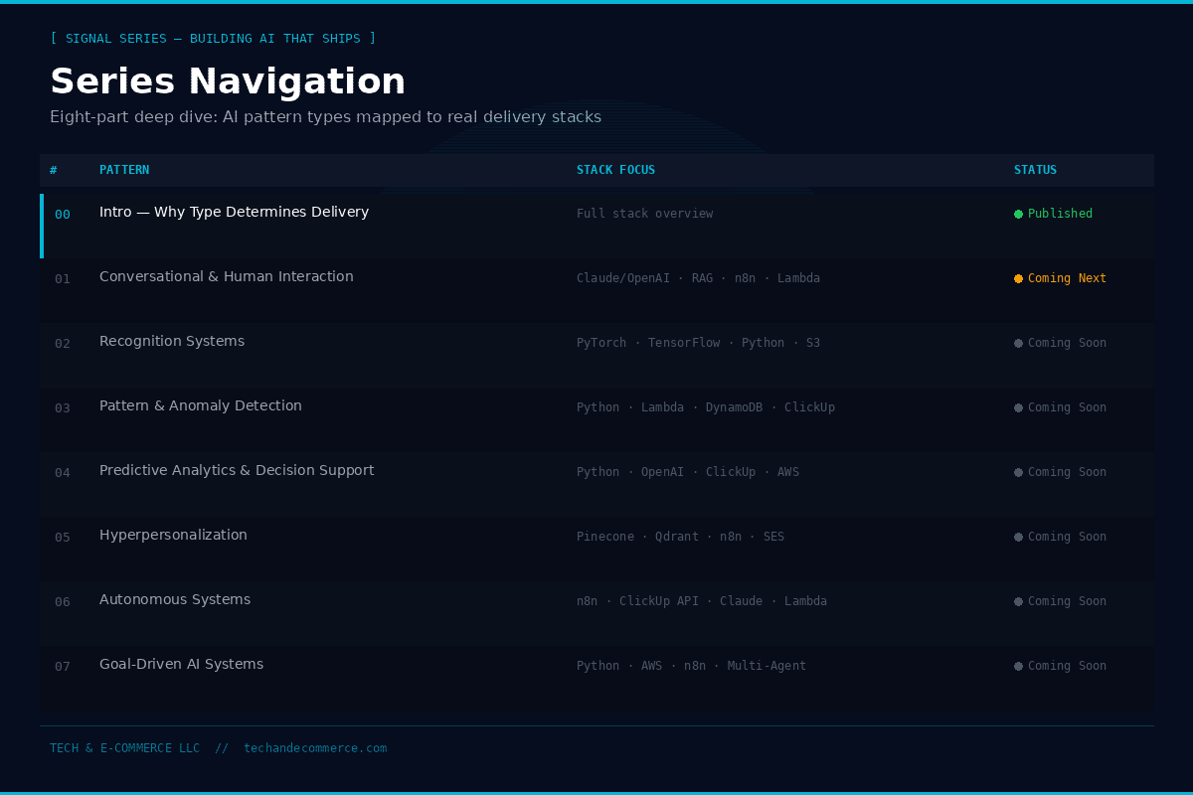This screenshot has width=1193, height=795.
Task: Click row number '03'
Action: click(x=63, y=408)
